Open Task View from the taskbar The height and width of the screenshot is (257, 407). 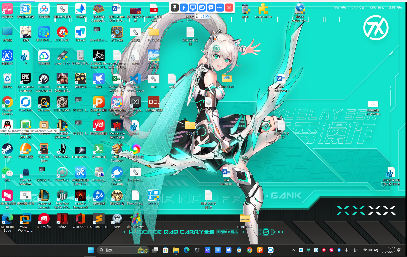tap(155, 250)
